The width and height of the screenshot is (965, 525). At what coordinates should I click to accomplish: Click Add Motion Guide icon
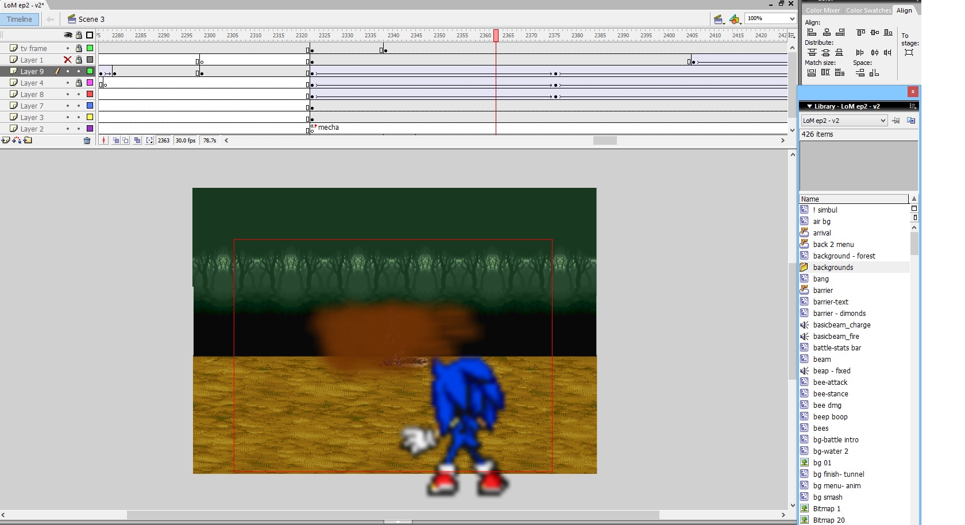click(17, 140)
